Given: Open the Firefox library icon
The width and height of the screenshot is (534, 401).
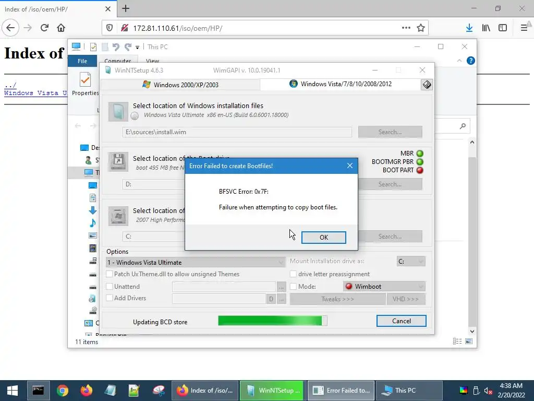Looking at the screenshot, I should click(x=486, y=28).
